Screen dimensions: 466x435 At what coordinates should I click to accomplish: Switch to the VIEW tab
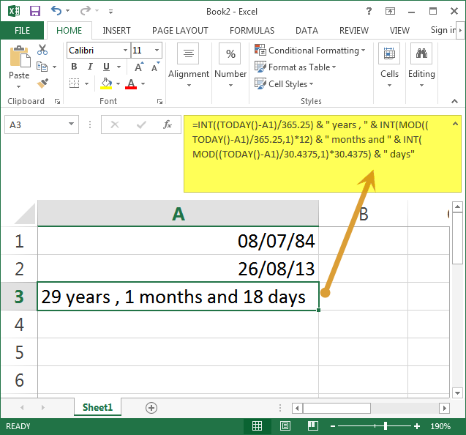click(x=399, y=30)
